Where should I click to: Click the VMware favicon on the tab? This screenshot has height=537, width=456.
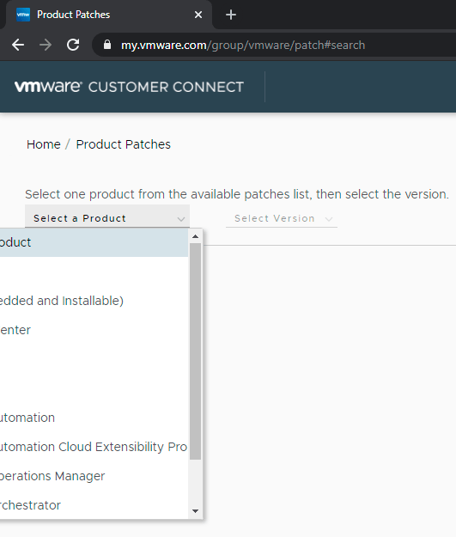tap(23, 15)
